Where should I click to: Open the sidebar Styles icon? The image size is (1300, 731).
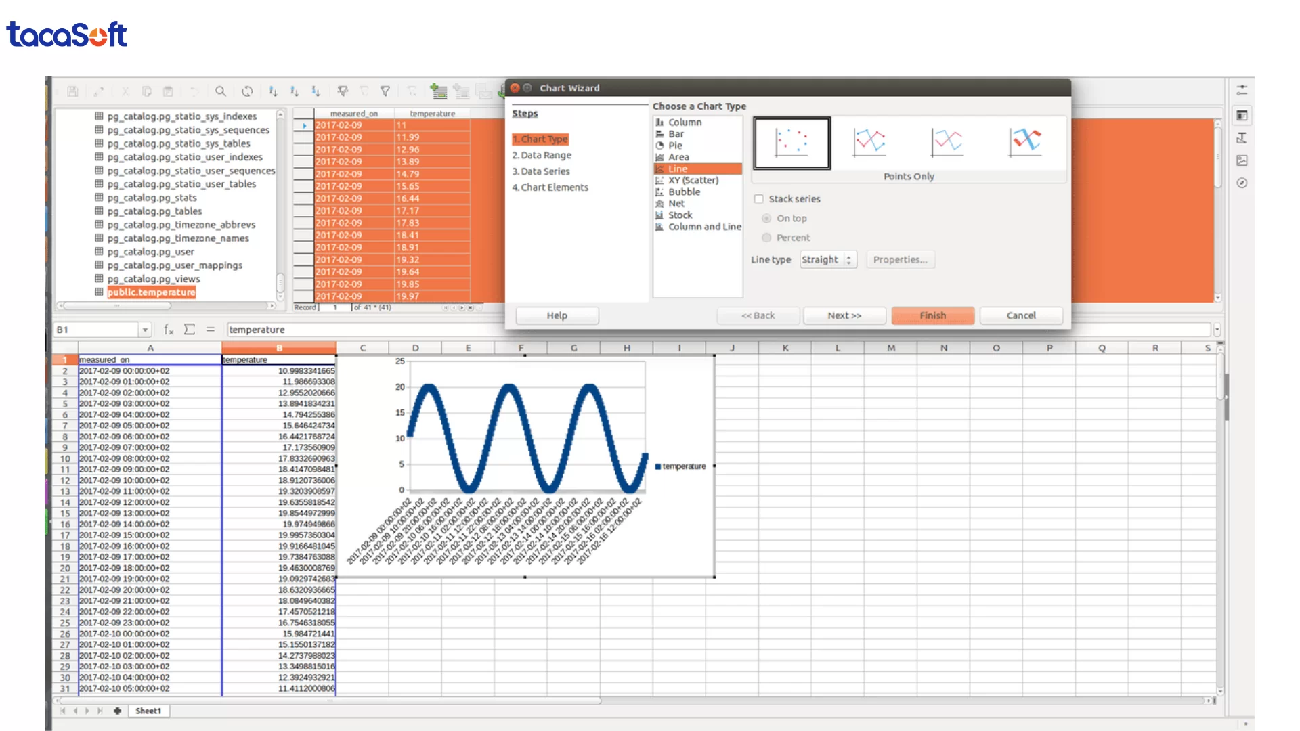pos(1242,138)
